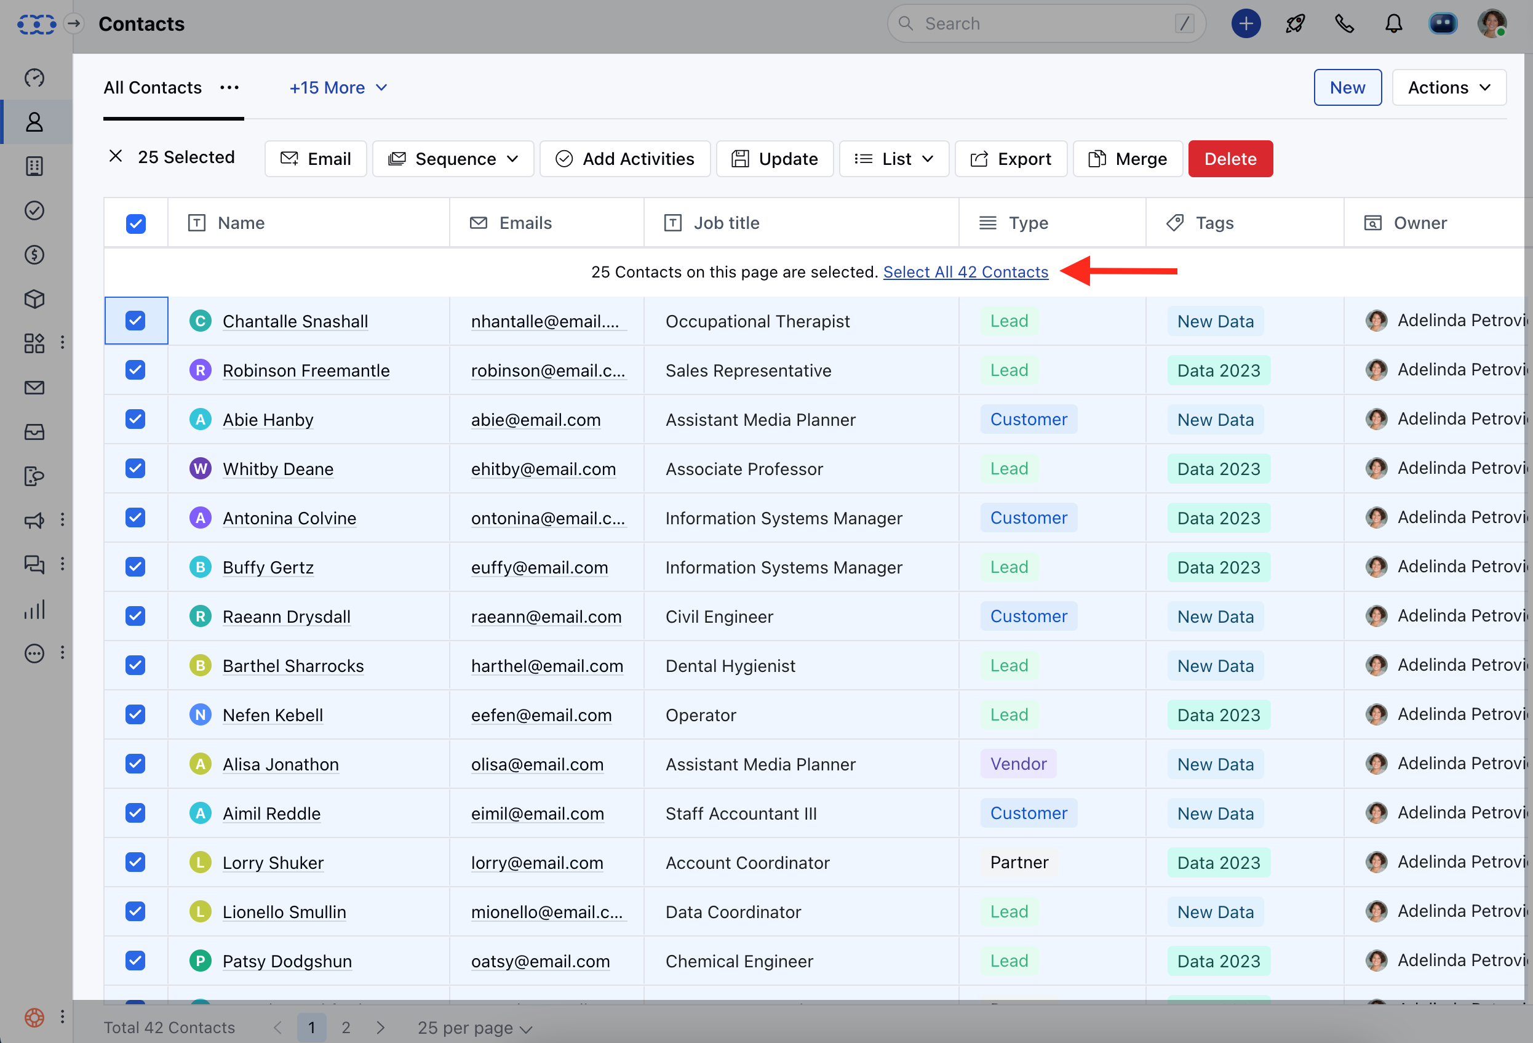The height and width of the screenshot is (1043, 1533).
Task: Open the Dashboard speedometer icon
Action: [34, 77]
